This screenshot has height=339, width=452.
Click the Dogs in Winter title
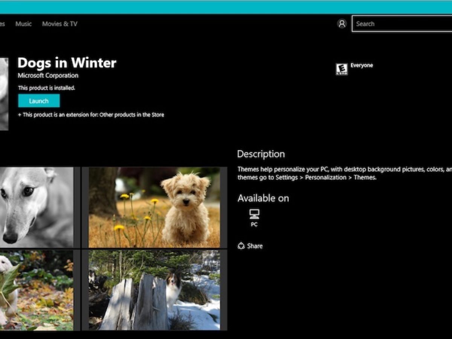pos(67,63)
